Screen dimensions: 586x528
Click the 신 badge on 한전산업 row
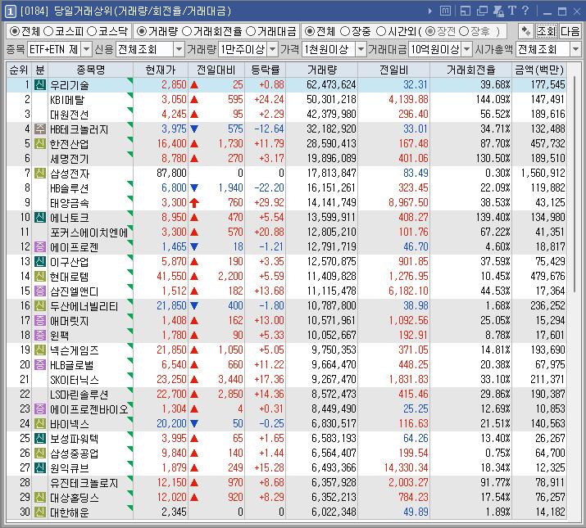pos(40,143)
